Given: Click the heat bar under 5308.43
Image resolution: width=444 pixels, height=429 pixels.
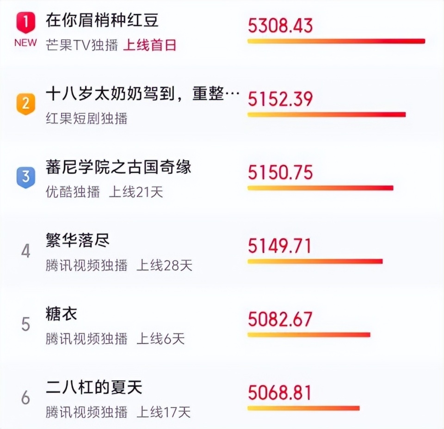Looking at the screenshot, I should tap(336, 41).
